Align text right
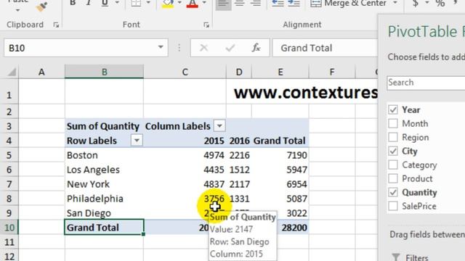Screen dimensions: 465x261 point(256,4)
